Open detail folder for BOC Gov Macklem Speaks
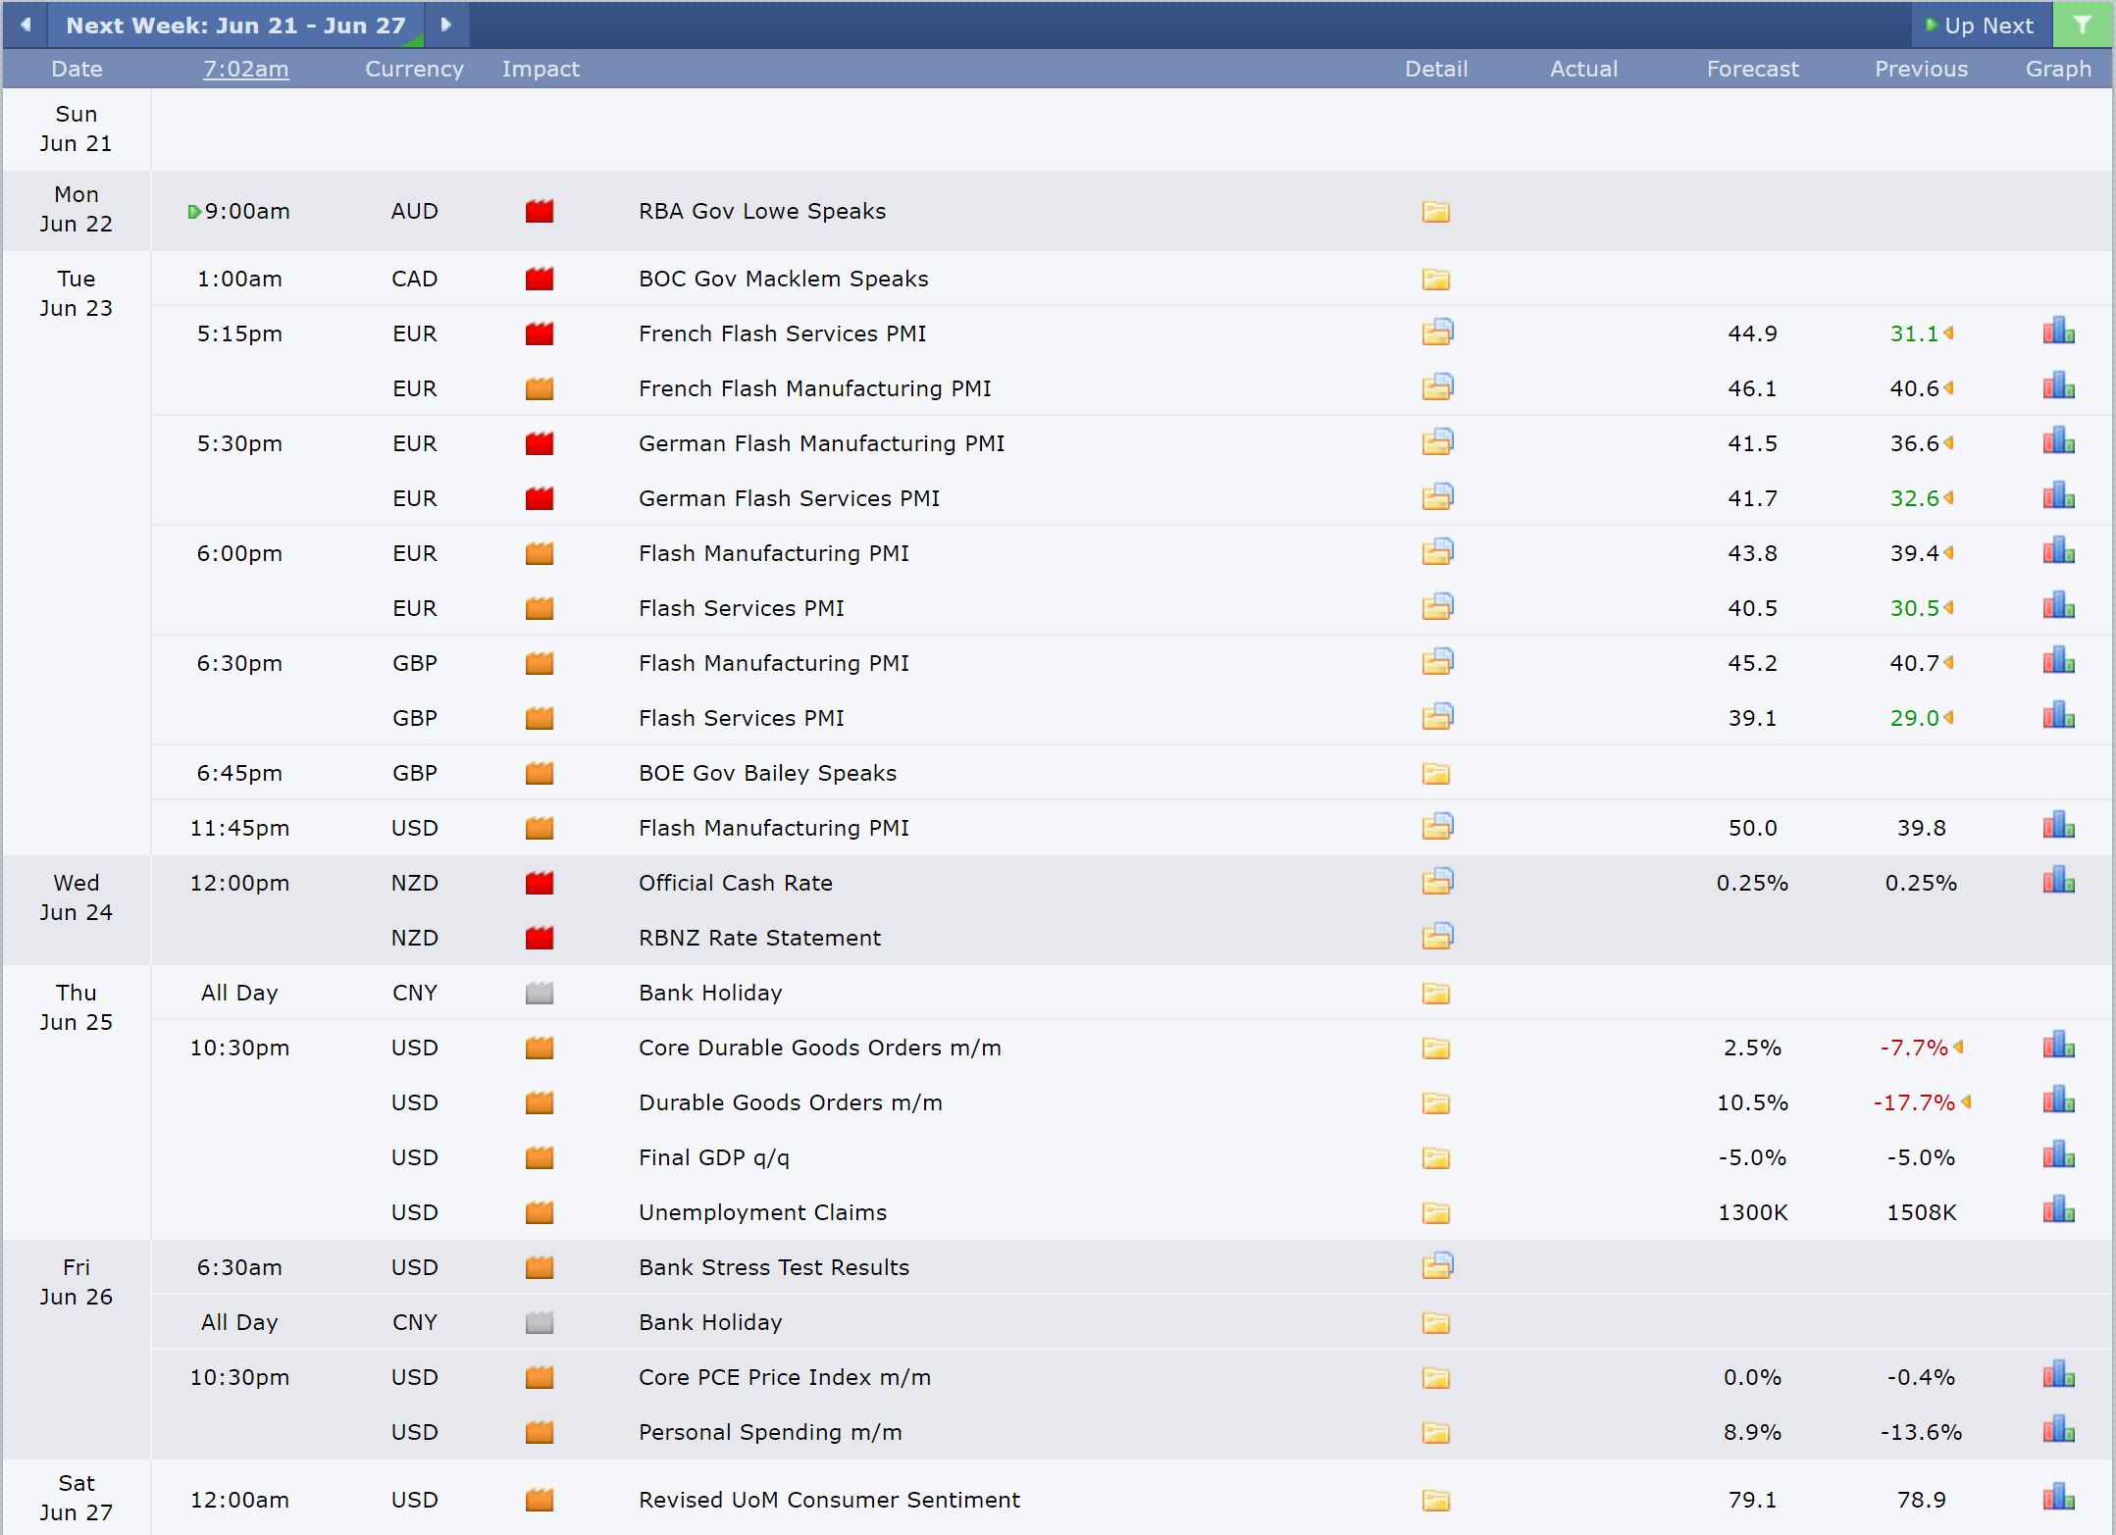This screenshot has height=1535, width=2116. tap(1436, 279)
